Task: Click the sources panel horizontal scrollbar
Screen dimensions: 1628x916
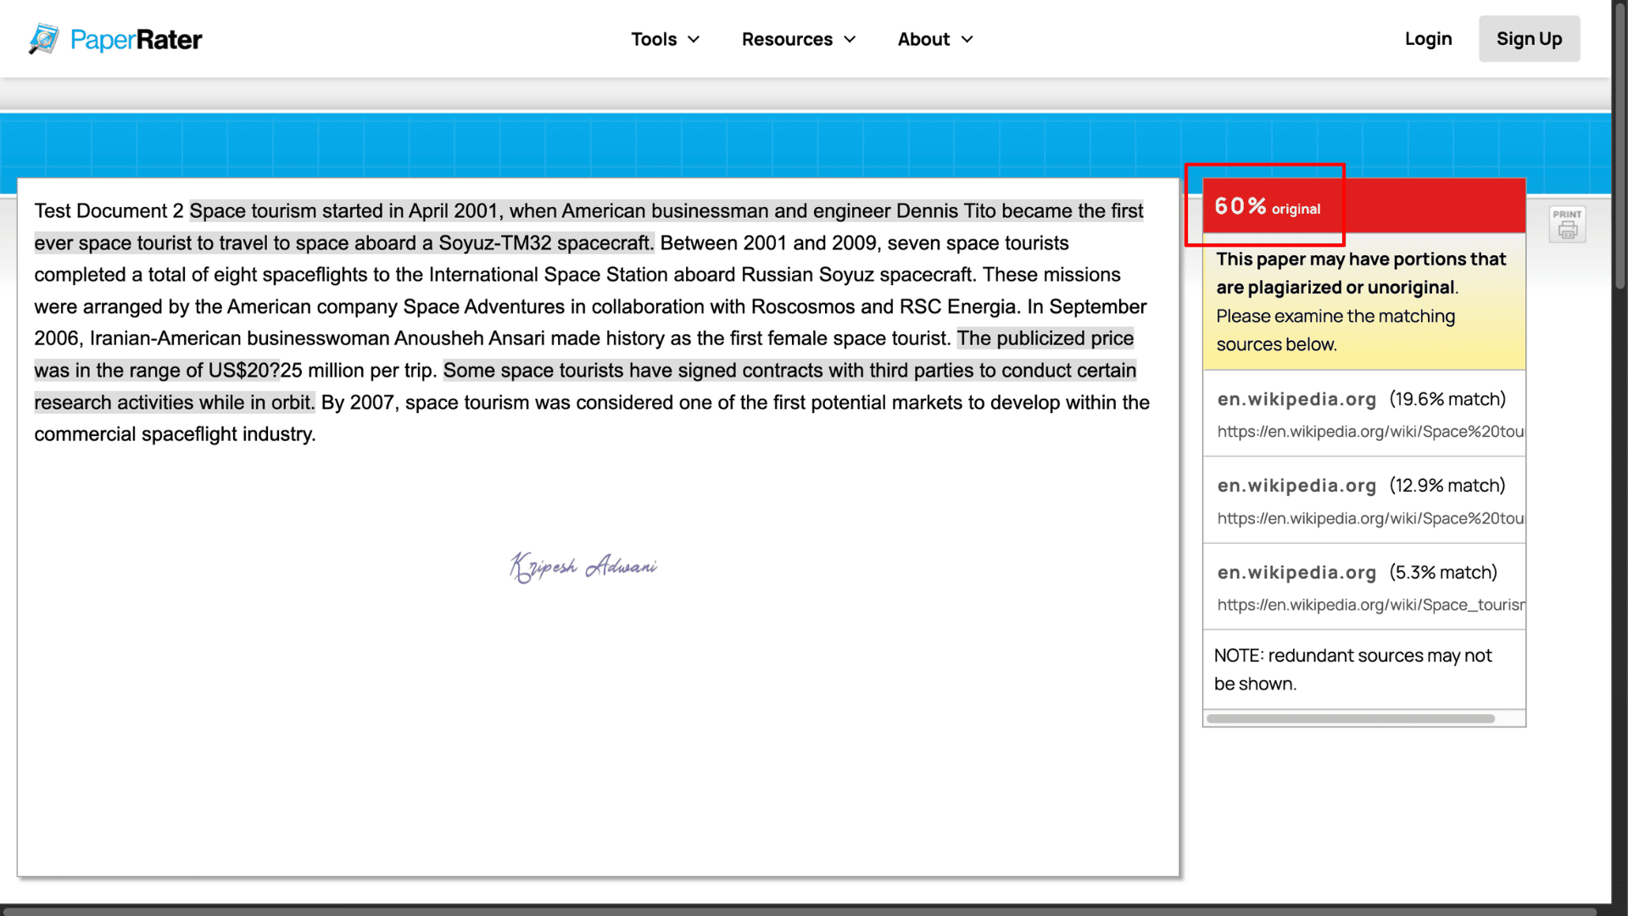Action: (x=1350, y=719)
